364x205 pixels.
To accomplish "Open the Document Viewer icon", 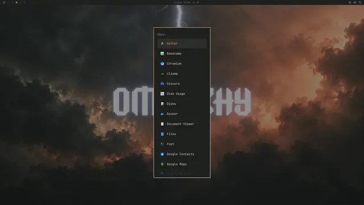I will tap(162, 124).
